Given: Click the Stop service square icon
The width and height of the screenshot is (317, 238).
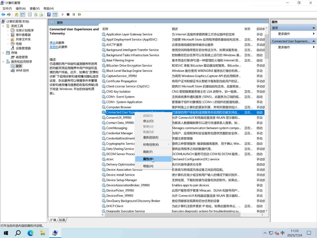Looking at the screenshot, I should click(68, 15).
